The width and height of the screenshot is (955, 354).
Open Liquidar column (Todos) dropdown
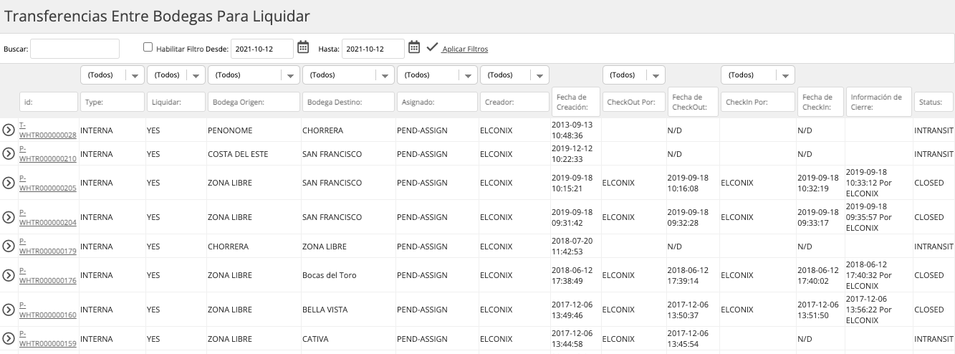[176, 75]
